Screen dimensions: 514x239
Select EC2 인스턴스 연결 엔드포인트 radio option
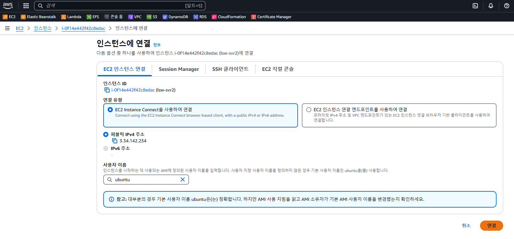click(309, 110)
